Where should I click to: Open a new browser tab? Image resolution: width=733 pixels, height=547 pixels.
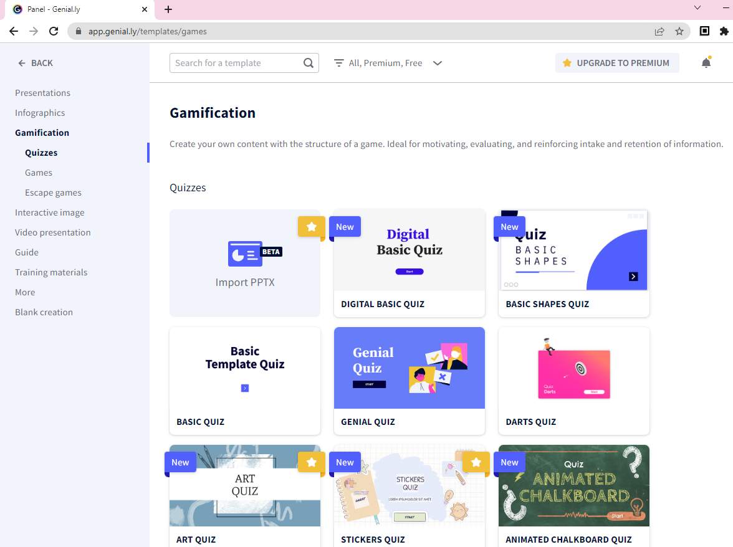pos(168,9)
